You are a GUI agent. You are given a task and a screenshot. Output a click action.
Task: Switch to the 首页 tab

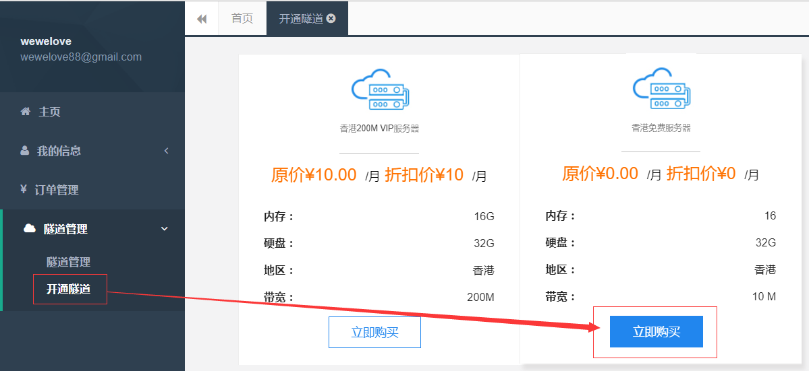point(242,19)
